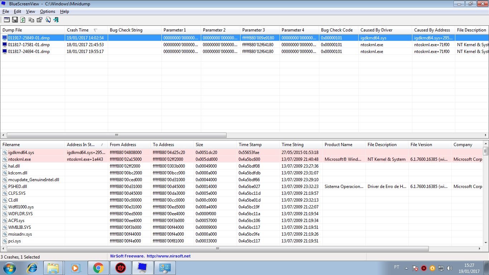Click volume speaker tray icon

pos(450,268)
